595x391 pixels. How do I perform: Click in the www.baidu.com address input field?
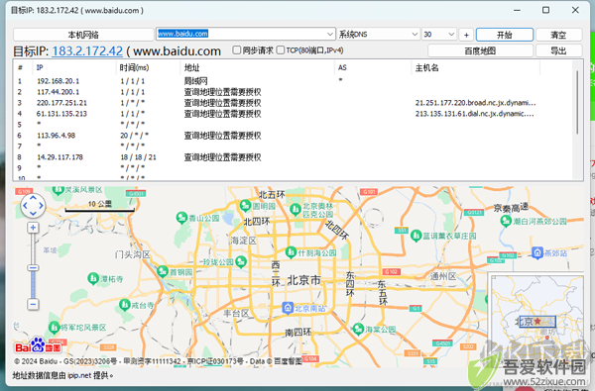[x=241, y=34]
